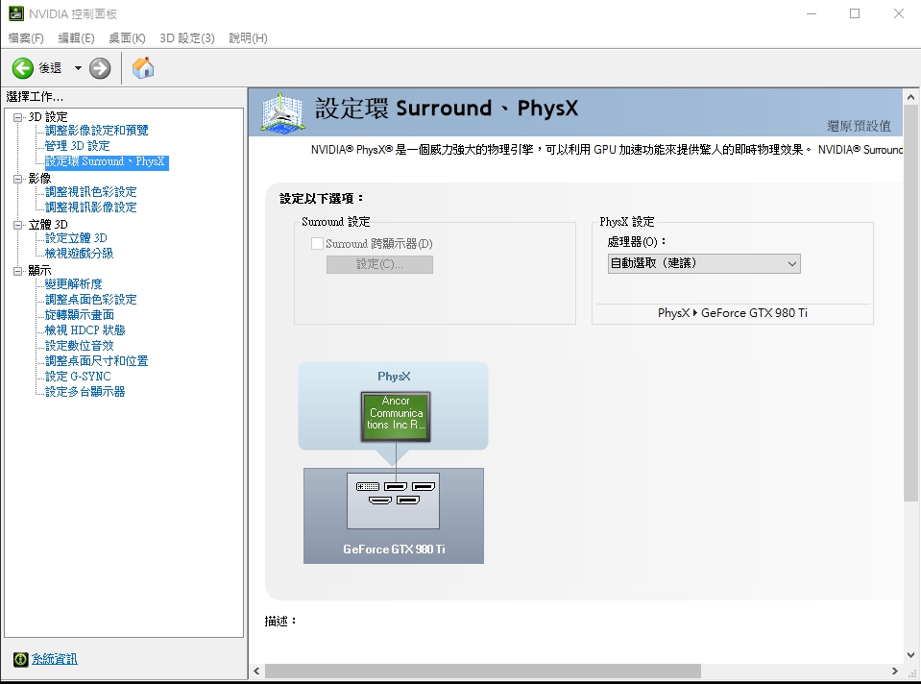Collapse the 立體 3D tree node

point(18,225)
